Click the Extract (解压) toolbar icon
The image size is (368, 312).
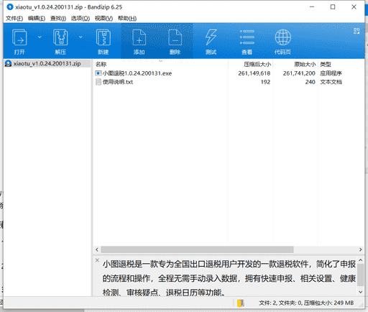tap(60, 37)
